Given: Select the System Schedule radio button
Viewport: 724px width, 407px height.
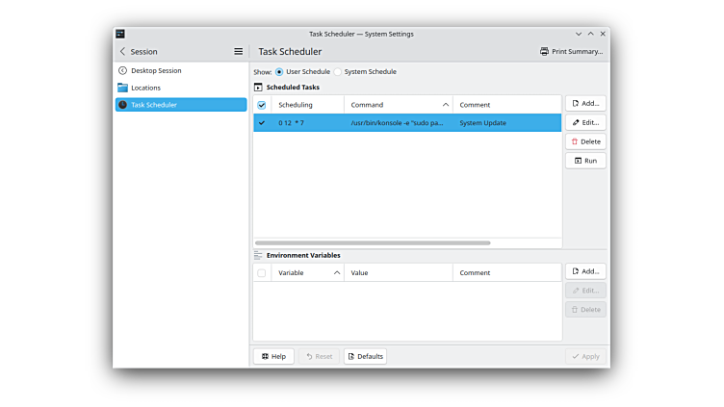Looking at the screenshot, I should point(338,71).
